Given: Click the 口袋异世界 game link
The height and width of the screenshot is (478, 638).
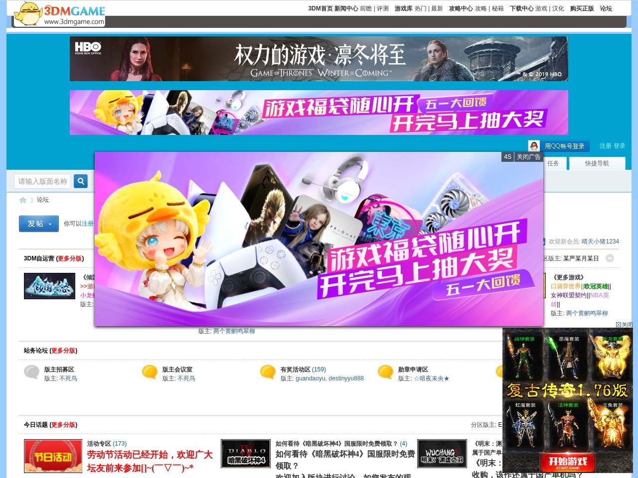Looking at the screenshot, I should [566, 286].
